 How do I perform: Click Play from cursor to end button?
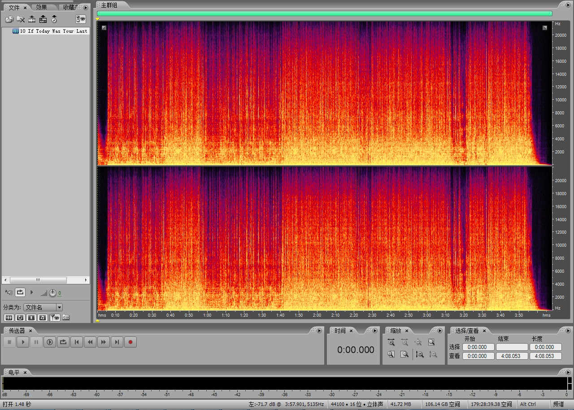click(50, 342)
